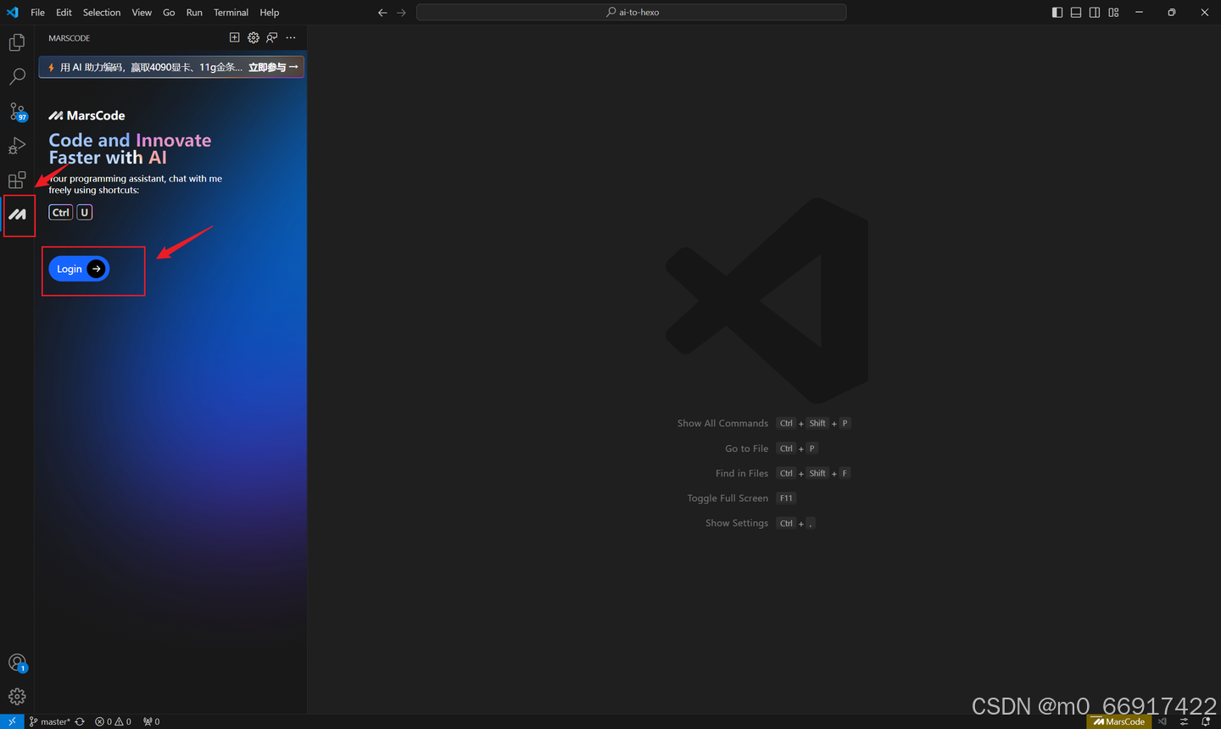Open the Search view in activity bar

click(x=17, y=77)
